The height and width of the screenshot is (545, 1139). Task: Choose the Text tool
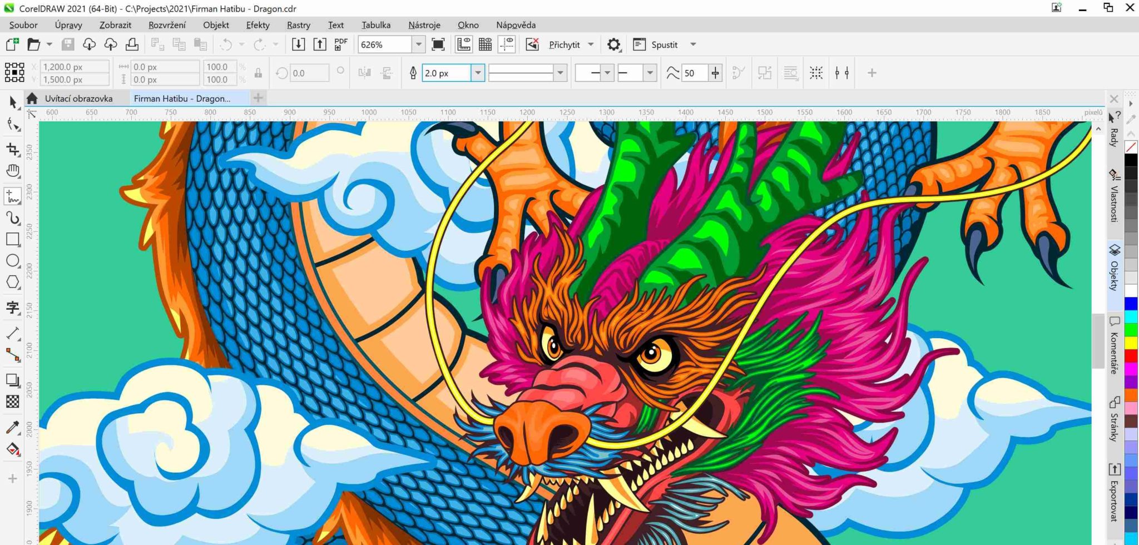pyautogui.click(x=13, y=308)
